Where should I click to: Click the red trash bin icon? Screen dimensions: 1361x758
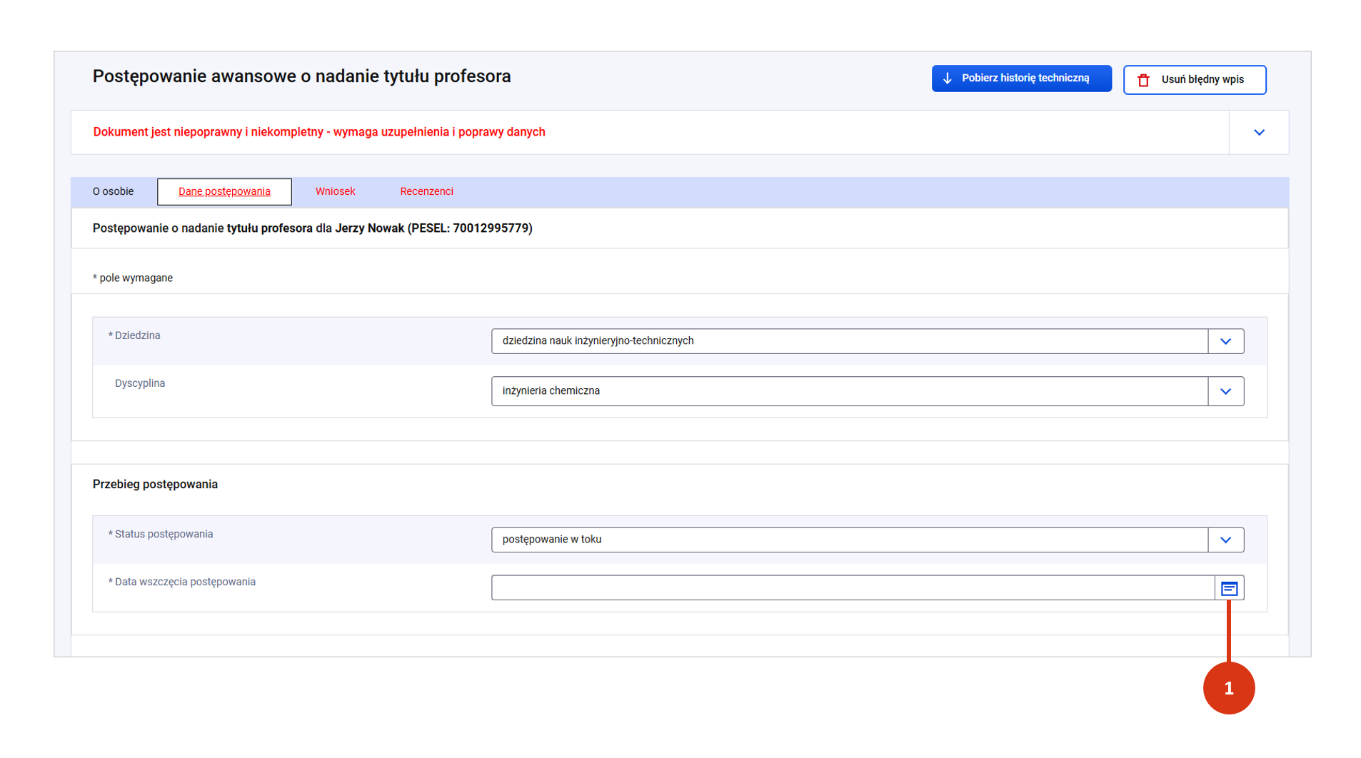pyautogui.click(x=1143, y=80)
